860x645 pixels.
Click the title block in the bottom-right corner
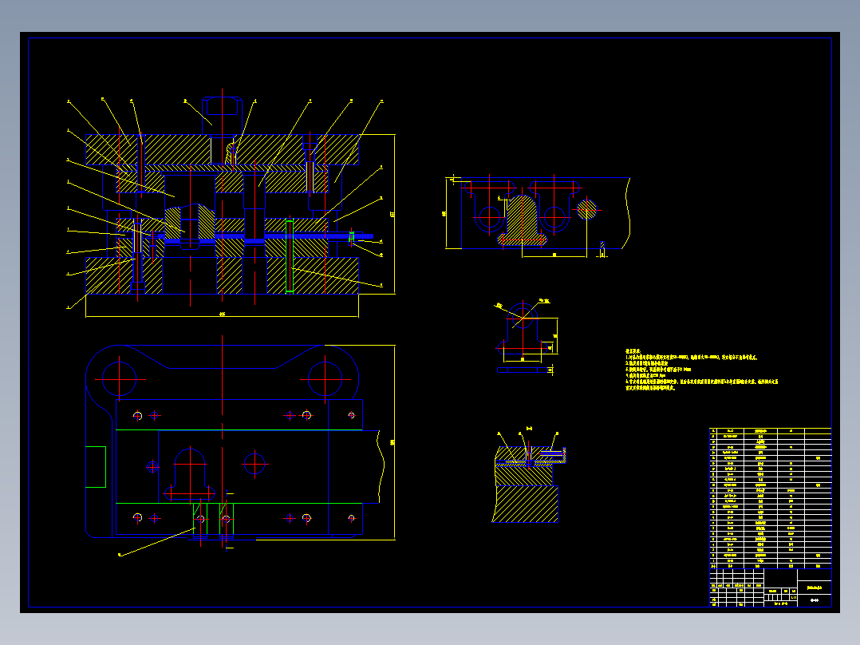coord(770,588)
